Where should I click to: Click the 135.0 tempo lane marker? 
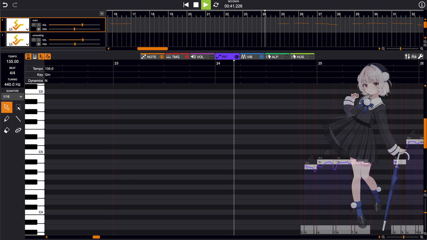click(x=49, y=68)
